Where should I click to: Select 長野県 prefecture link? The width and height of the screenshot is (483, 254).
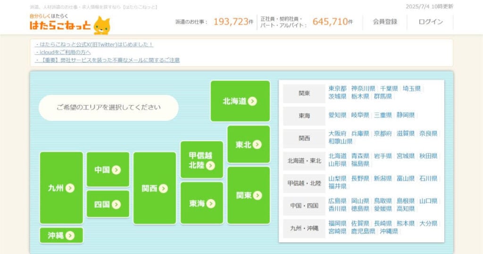360,178
